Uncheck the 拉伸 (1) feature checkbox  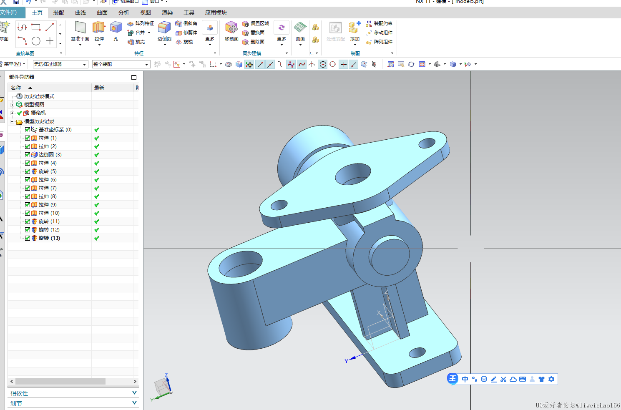(28, 138)
